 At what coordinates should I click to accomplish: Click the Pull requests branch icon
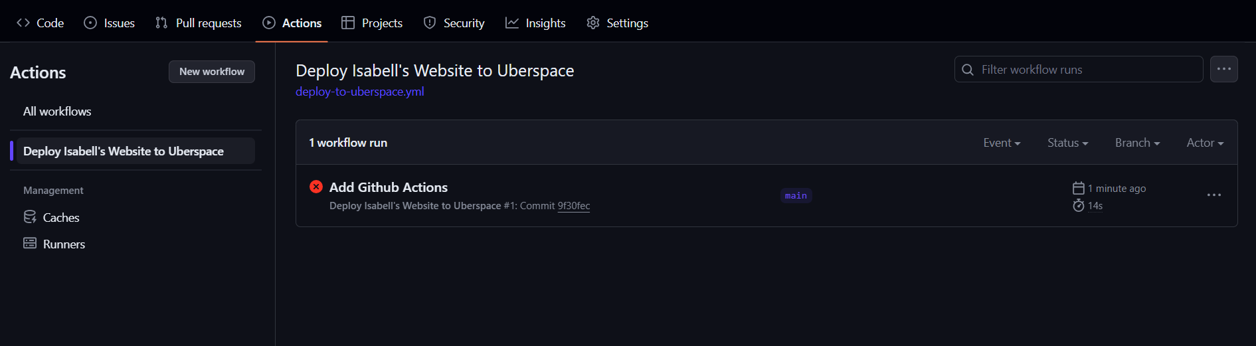pyautogui.click(x=161, y=23)
